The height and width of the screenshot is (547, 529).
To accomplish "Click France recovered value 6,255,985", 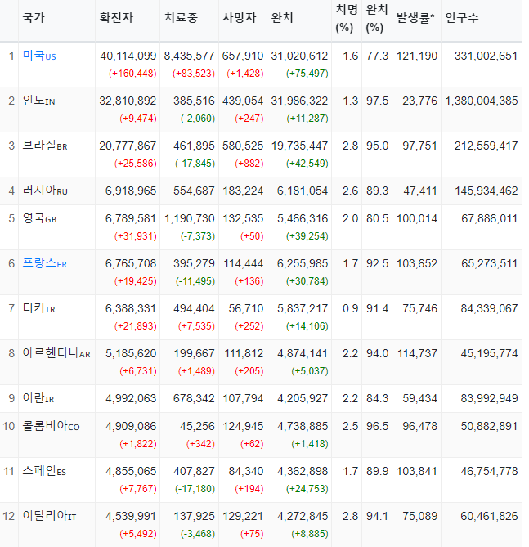I will pyautogui.click(x=303, y=264).
